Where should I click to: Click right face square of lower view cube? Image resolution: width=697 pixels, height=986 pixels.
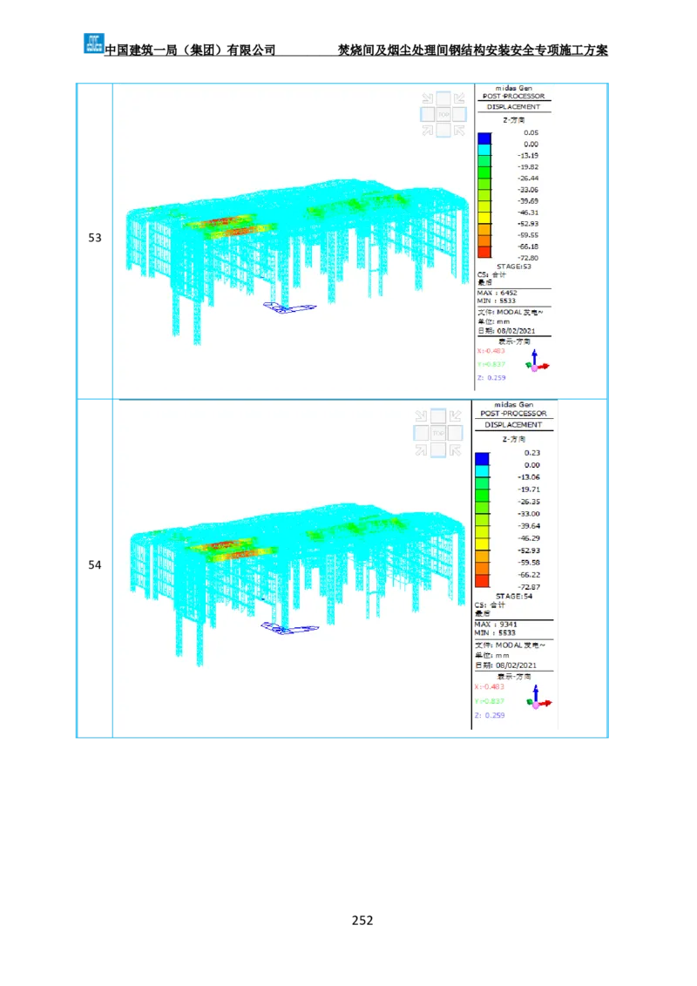click(x=454, y=433)
